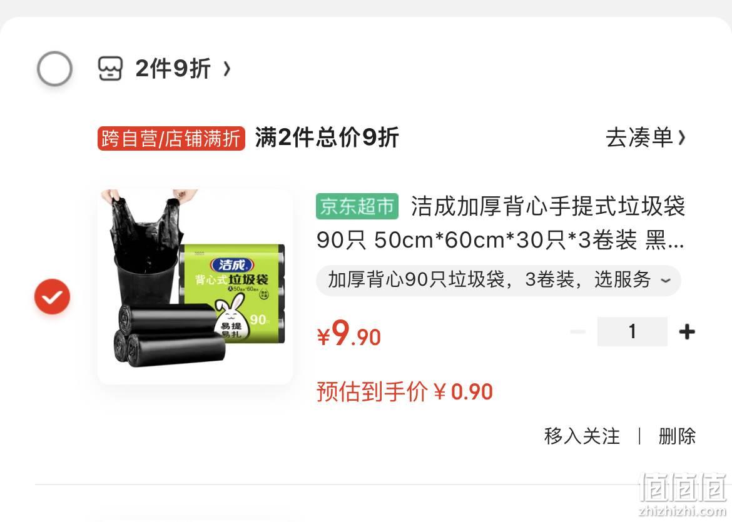Open the 洁成加厚背心手提式垃圾袋 product title
The image size is (732, 522).
(x=501, y=223)
